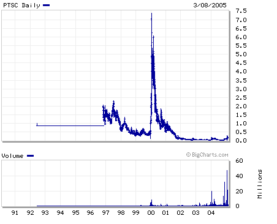
Task: Click the 0 volume axis label
Action: coord(237,206)
